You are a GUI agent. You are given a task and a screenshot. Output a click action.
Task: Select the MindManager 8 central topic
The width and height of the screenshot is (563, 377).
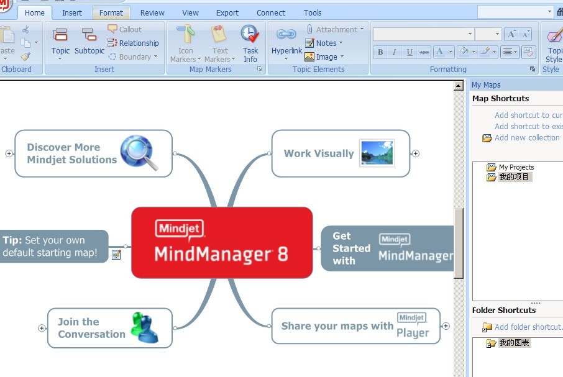tap(222, 242)
